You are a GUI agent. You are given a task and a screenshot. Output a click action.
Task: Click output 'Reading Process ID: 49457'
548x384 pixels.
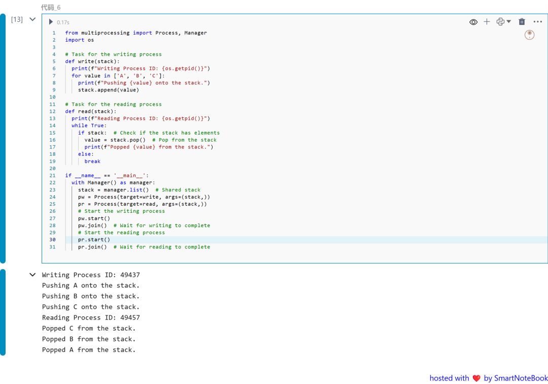(x=91, y=317)
